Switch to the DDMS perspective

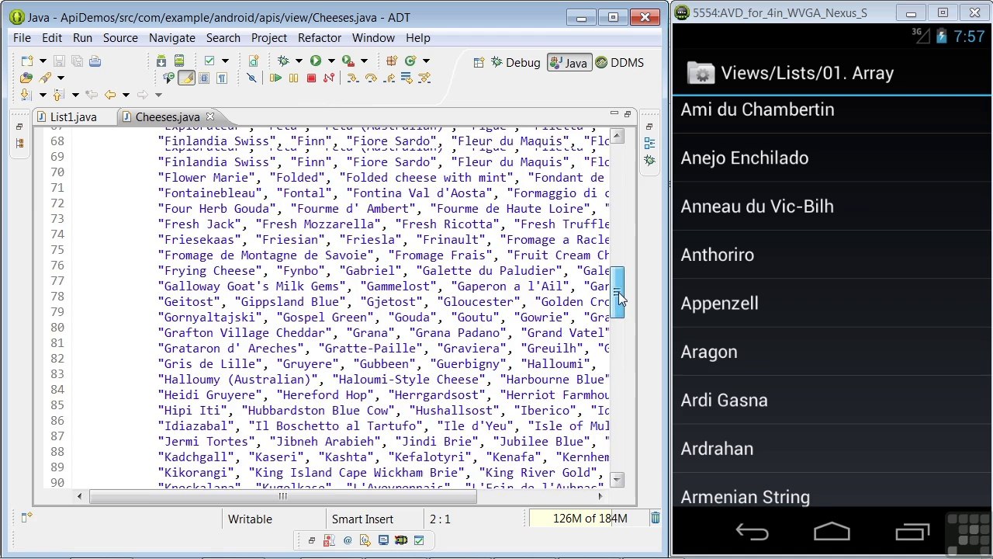[x=620, y=62]
